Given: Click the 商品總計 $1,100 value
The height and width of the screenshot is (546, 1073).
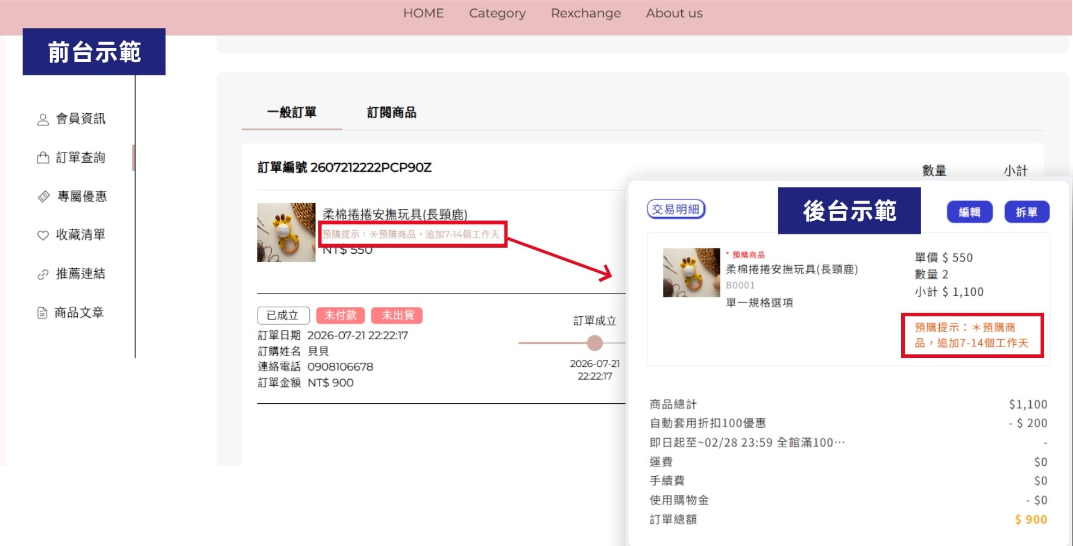Looking at the screenshot, I should point(1028,404).
